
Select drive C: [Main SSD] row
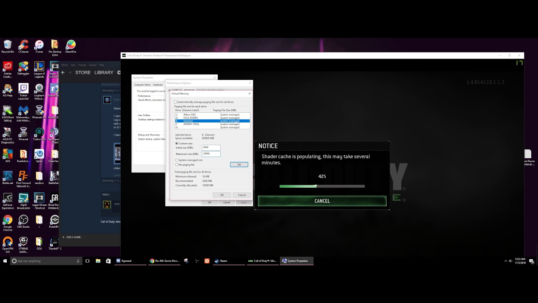212,114
